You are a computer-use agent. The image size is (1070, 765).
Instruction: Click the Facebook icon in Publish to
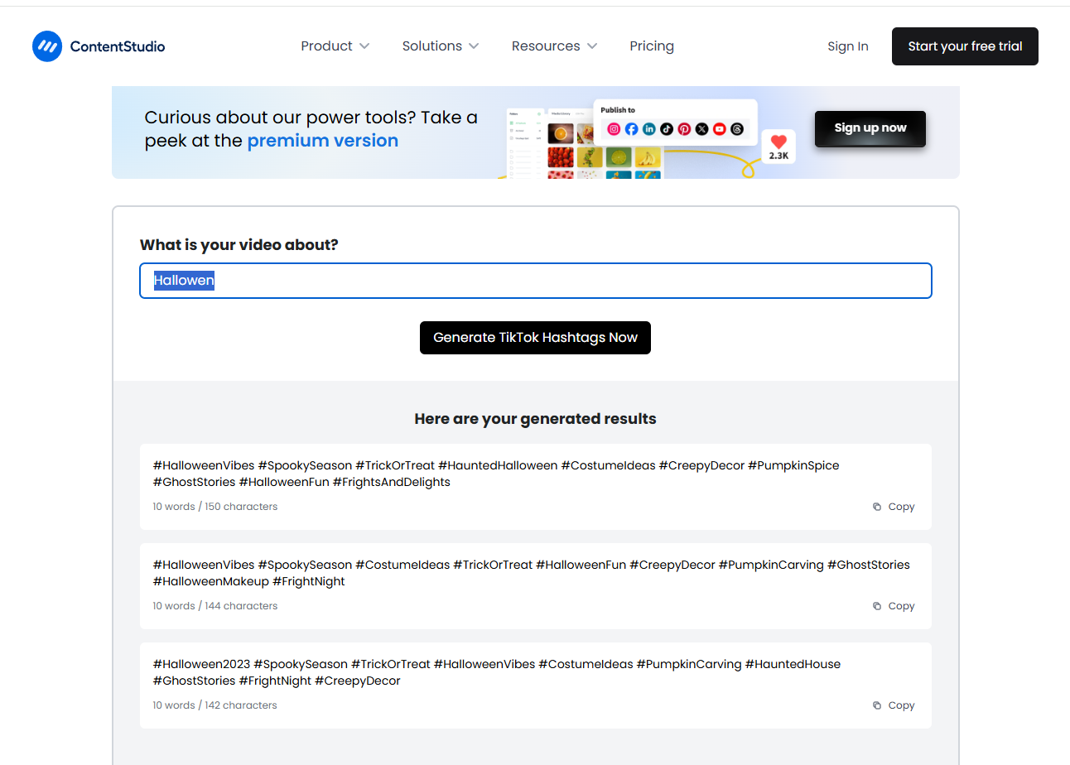(x=631, y=129)
